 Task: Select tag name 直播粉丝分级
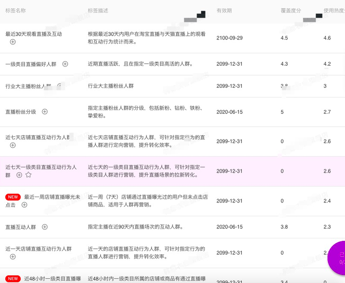[x=21, y=112]
